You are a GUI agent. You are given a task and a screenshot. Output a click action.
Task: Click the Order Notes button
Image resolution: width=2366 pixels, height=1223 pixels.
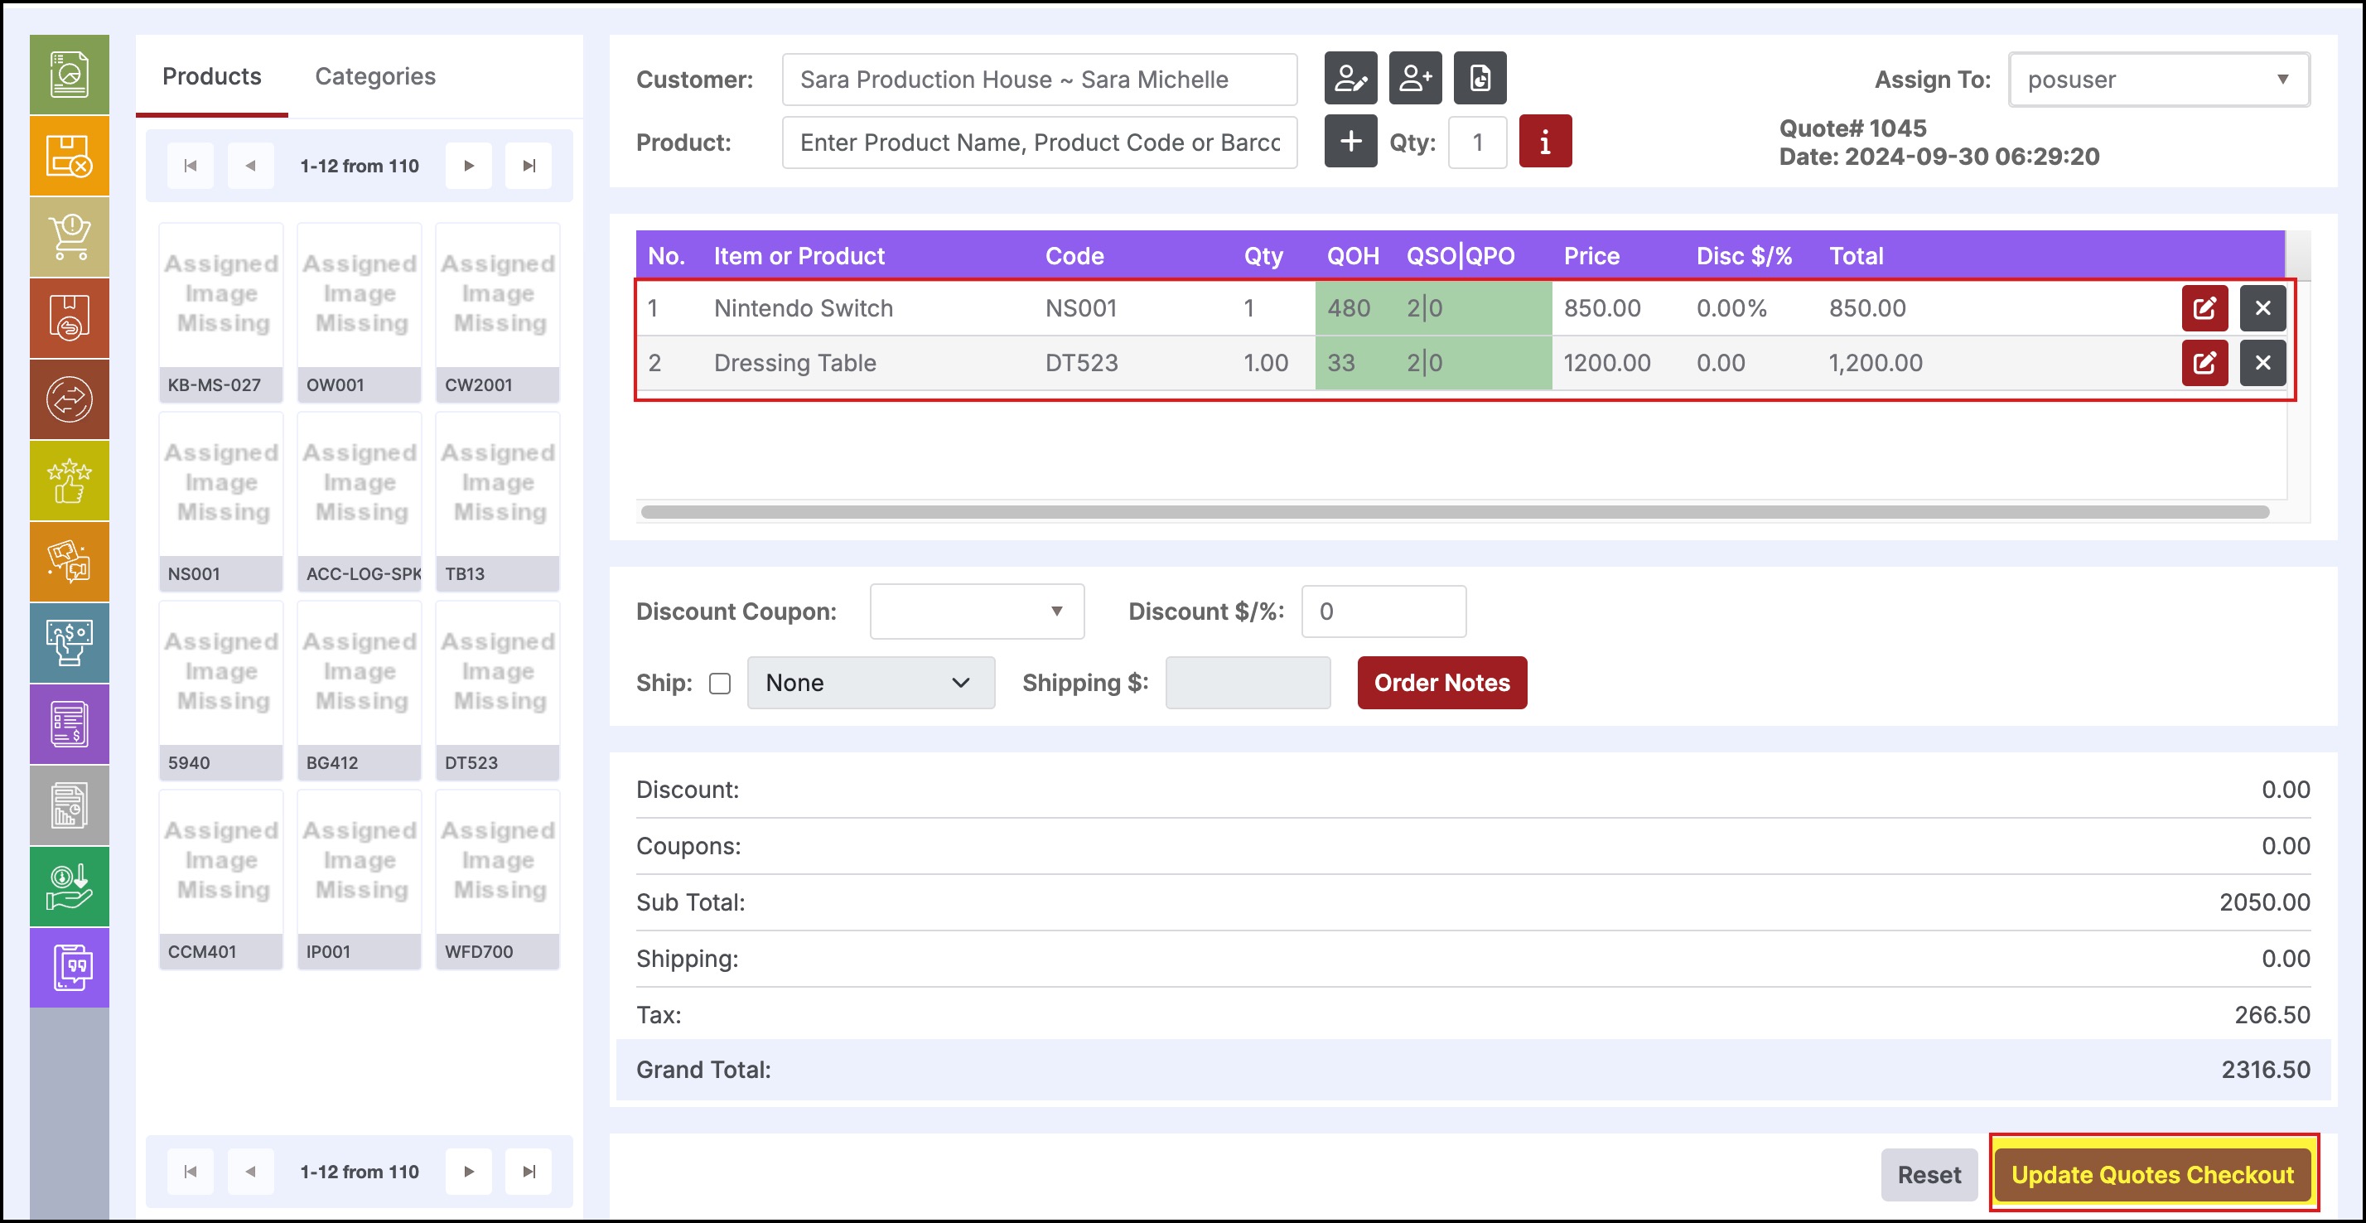tap(1442, 683)
